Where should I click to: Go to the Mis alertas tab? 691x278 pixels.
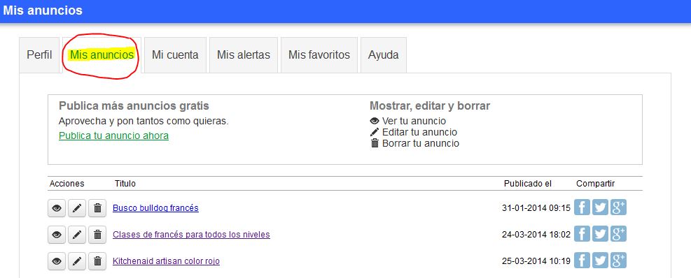click(x=243, y=55)
